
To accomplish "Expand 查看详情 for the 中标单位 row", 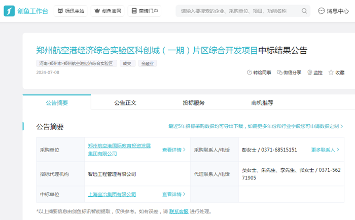I will tap(173, 194).
